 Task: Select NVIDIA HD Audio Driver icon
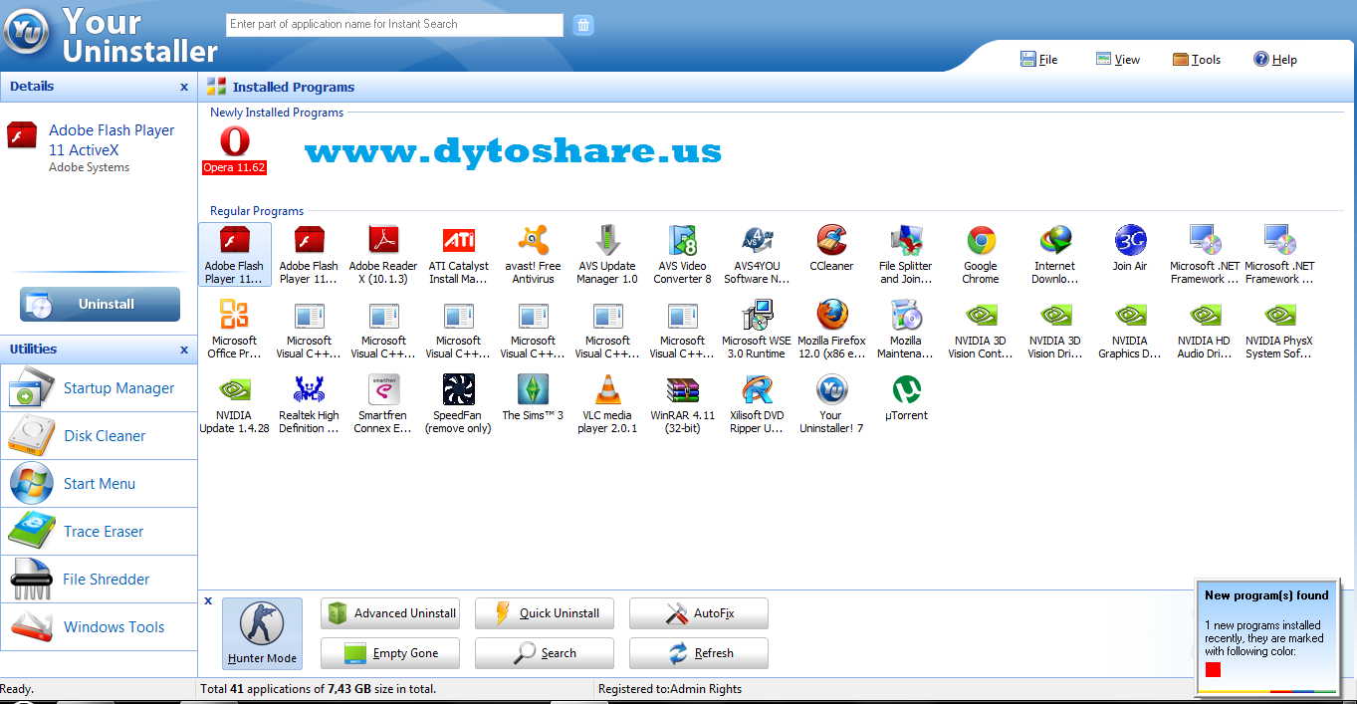click(x=1205, y=329)
